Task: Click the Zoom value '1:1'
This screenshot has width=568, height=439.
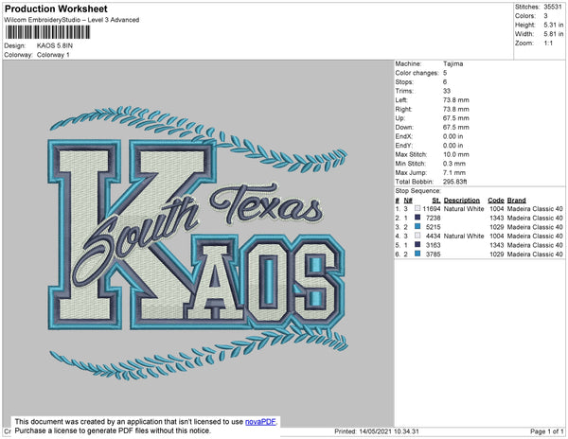Action: click(x=548, y=44)
